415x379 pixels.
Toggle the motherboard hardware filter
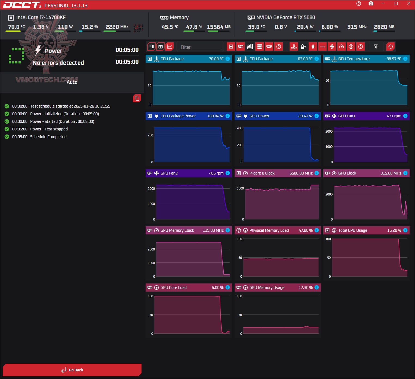coord(250,47)
